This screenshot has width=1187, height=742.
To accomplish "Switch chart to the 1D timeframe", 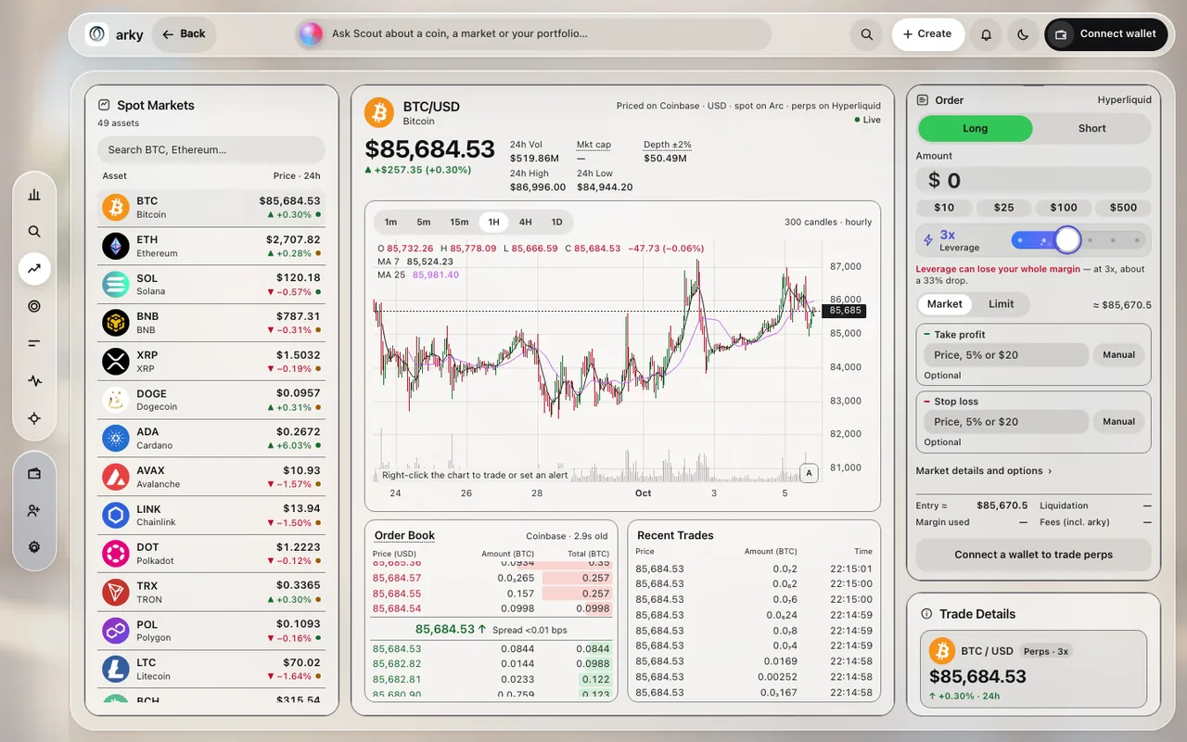I will (x=556, y=222).
